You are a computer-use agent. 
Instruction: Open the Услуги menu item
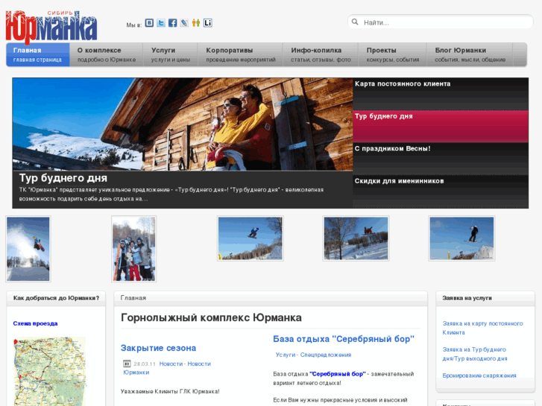pyautogui.click(x=171, y=54)
